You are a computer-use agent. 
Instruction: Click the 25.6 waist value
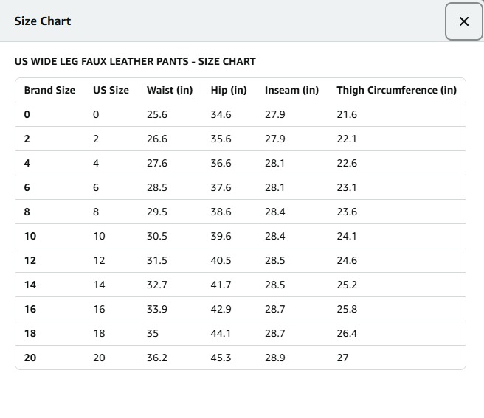click(157, 114)
